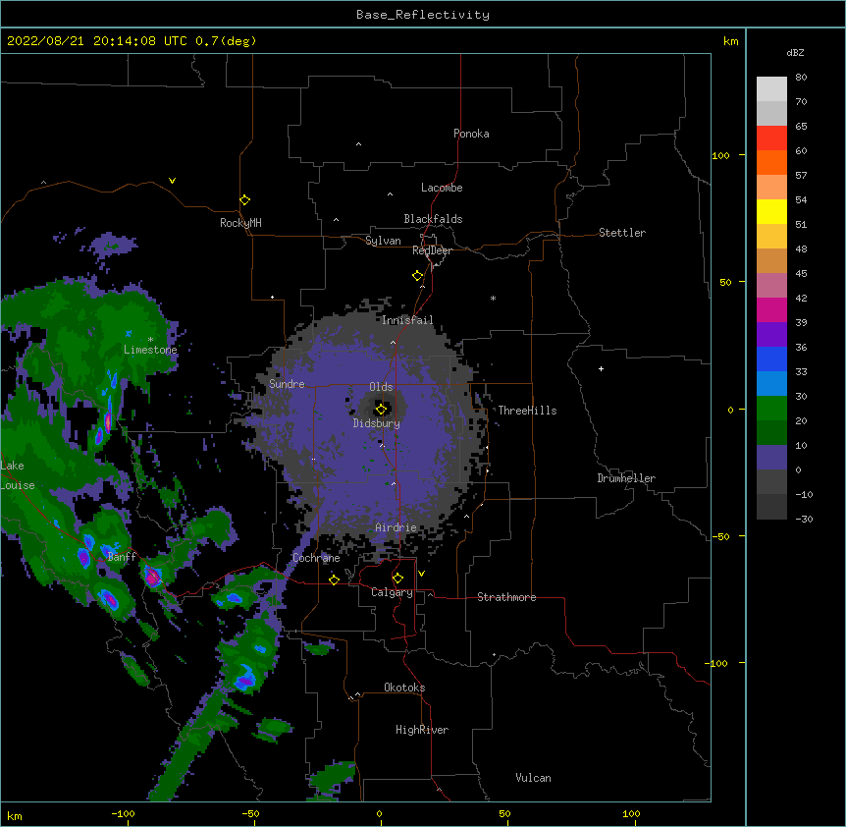846x827 pixels.
Task: Click the asterisk marker above Limestone
Action: (150, 340)
